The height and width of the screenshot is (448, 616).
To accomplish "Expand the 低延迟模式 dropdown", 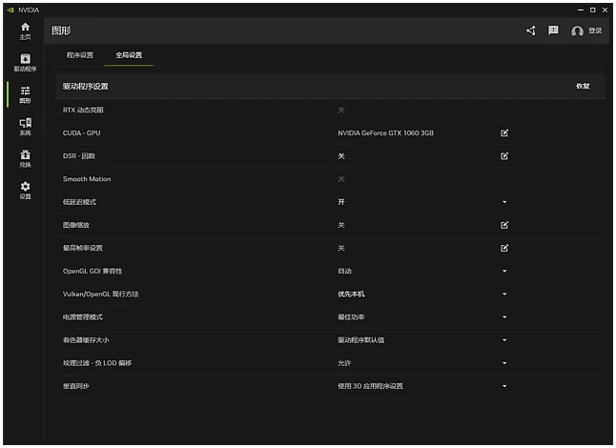I will (504, 202).
